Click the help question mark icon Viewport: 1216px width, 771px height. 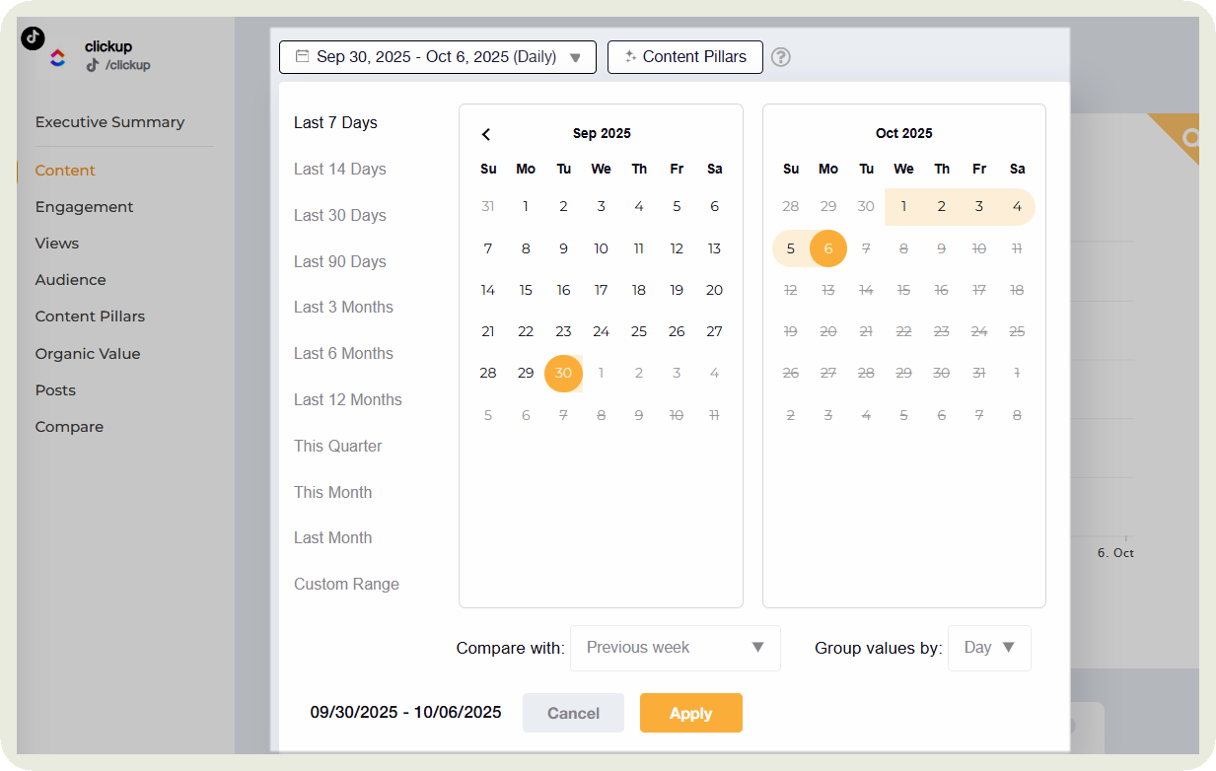point(781,57)
